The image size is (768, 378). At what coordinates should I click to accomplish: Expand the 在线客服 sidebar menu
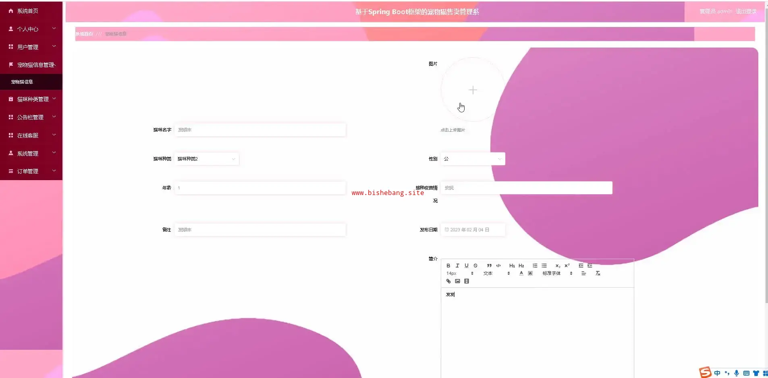pyautogui.click(x=31, y=135)
